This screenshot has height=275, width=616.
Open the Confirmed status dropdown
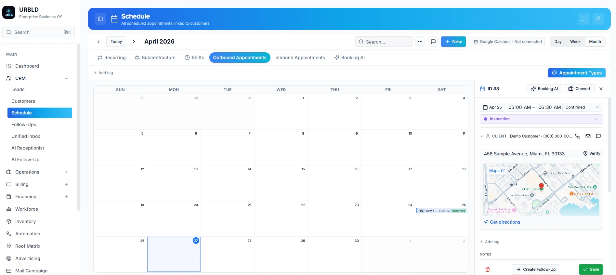(x=583, y=107)
